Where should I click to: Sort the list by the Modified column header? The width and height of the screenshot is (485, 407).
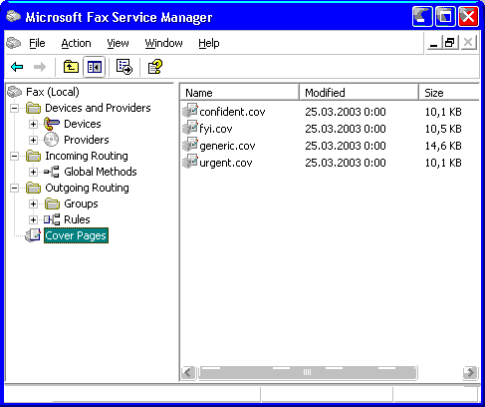359,93
